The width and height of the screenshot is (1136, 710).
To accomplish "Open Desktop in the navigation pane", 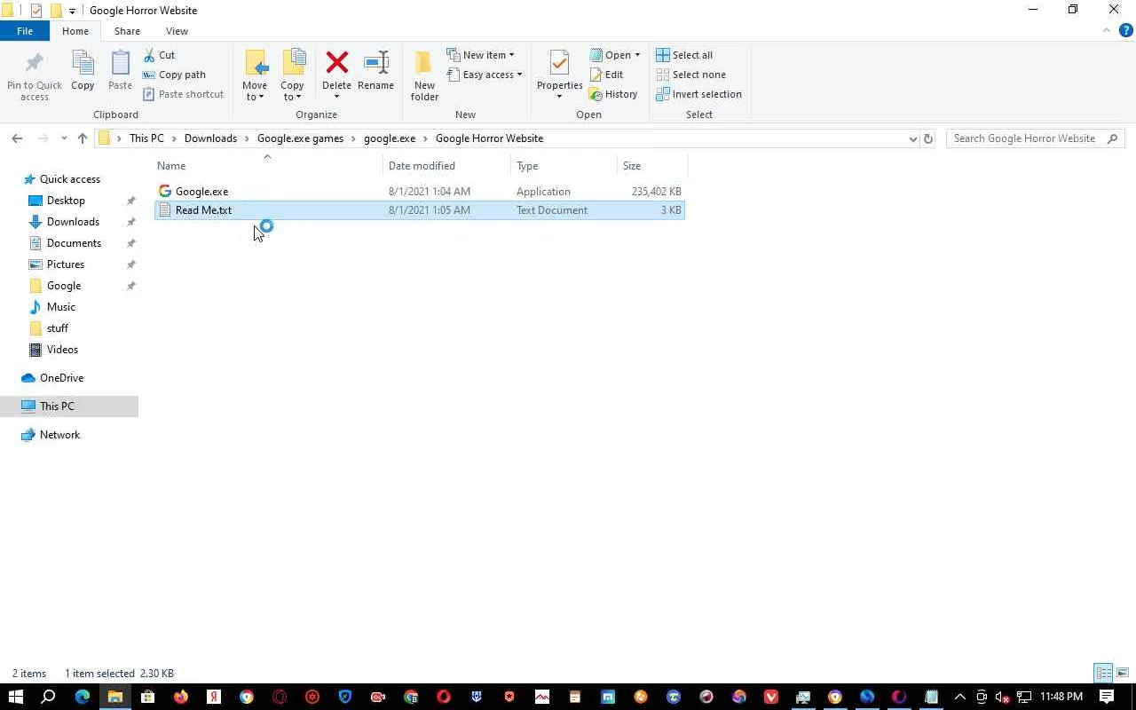I will click(66, 201).
